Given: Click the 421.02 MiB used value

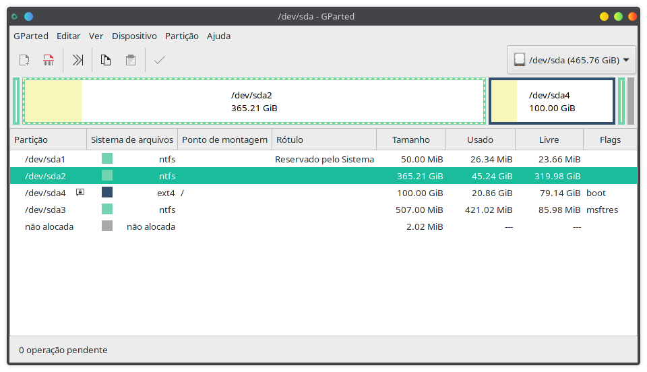Looking at the screenshot, I should coord(489,209).
